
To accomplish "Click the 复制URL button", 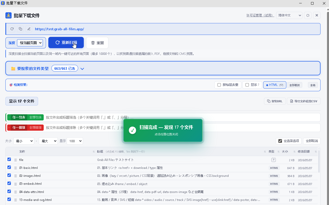I will point(275,101).
